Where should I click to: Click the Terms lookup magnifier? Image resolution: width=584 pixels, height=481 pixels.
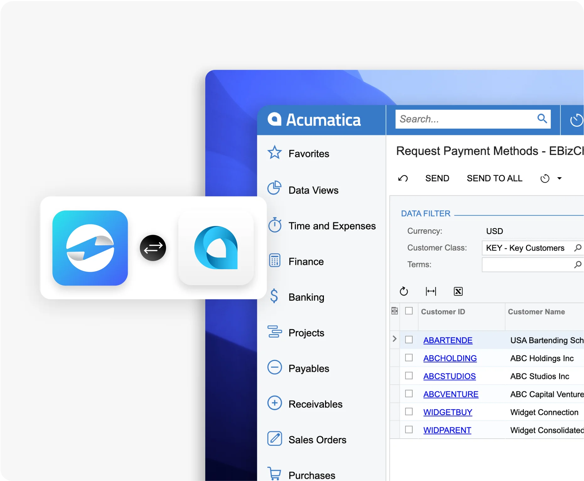pos(578,265)
